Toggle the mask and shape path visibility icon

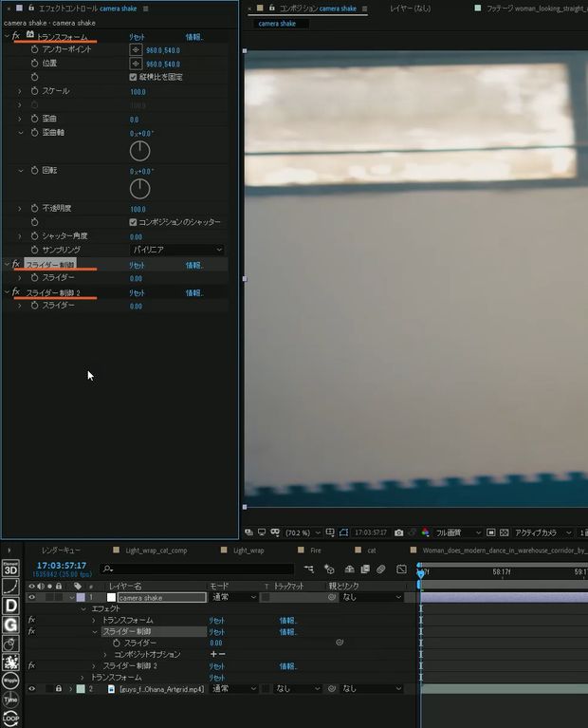(x=344, y=532)
